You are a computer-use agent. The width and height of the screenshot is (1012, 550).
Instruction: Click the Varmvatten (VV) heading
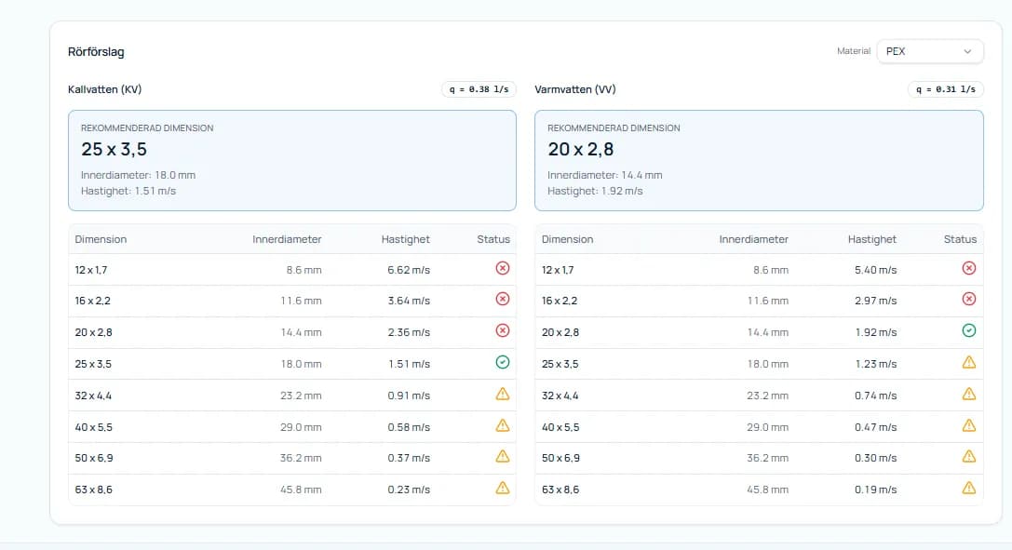point(575,89)
